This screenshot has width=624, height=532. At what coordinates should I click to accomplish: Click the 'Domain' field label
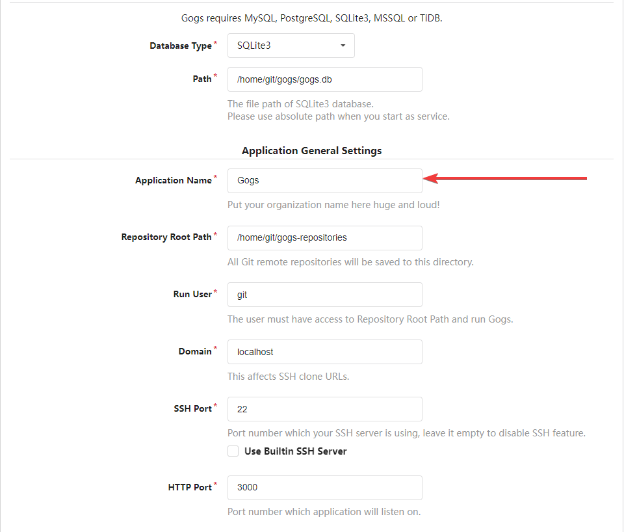tap(195, 351)
